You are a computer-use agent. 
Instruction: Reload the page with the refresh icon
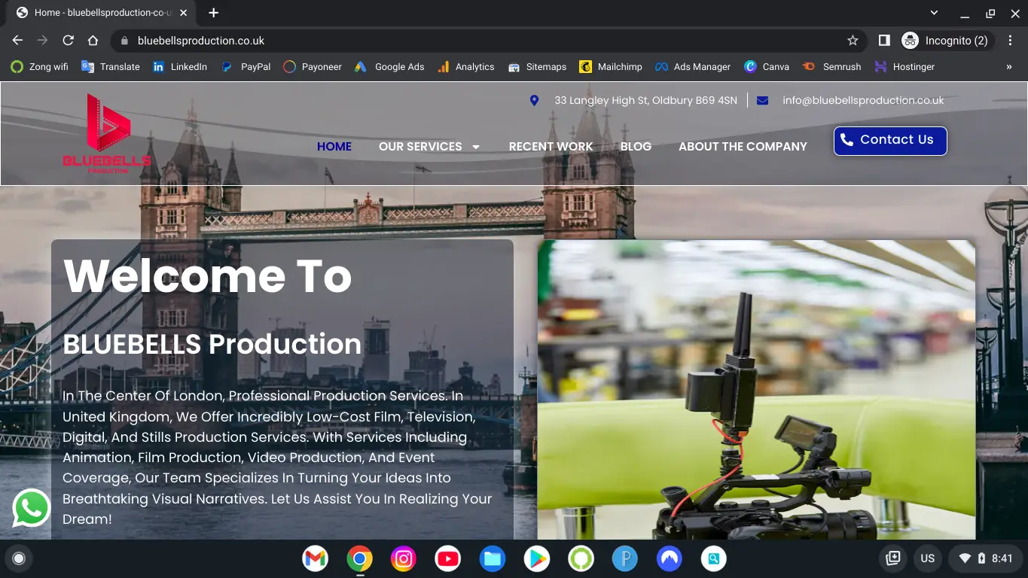tap(68, 41)
